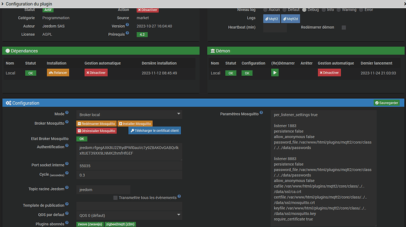Click Télécharger le certificat client button
This screenshot has height=227, width=406.
coord(155,131)
